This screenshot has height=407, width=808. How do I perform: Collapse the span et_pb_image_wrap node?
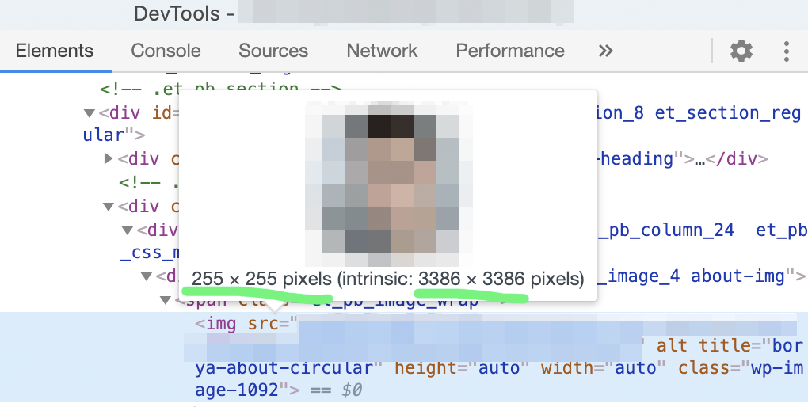[166, 300]
